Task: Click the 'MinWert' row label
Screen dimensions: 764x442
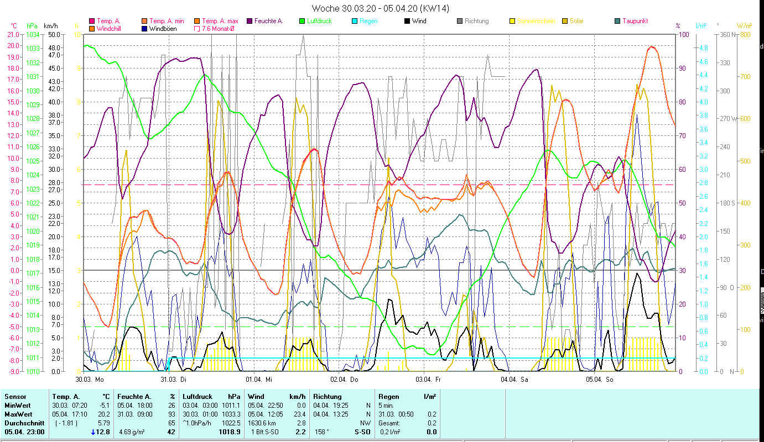Action: tap(17, 406)
